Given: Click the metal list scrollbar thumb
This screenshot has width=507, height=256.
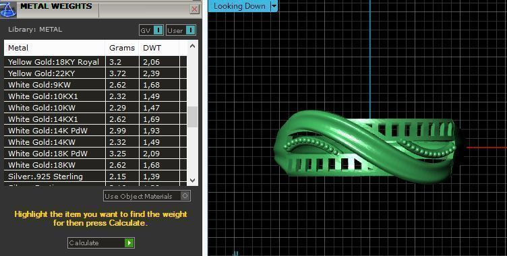Looking at the screenshot, I should click(192, 117).
